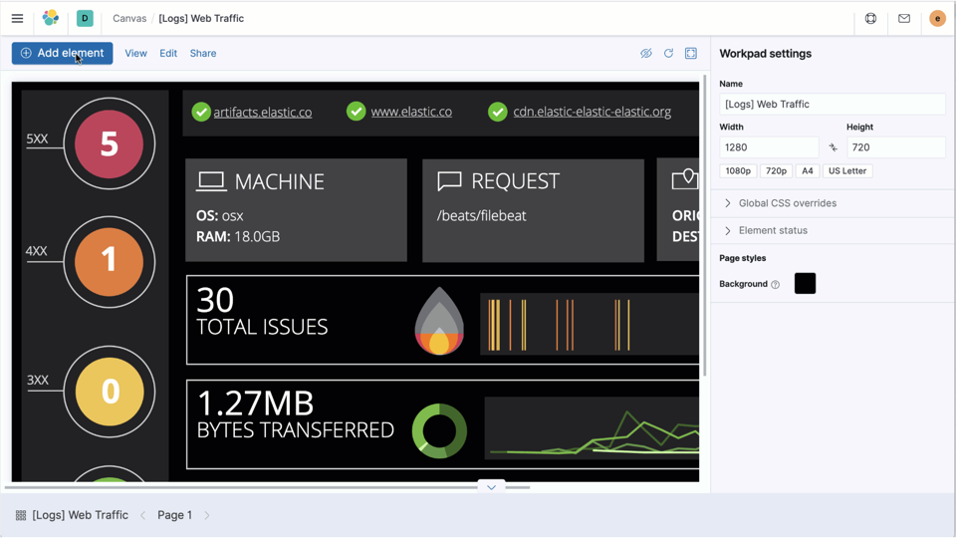Image resolution: width=956 pixels, height=538 pixels.
Task: Open the user account avatar
Action: pos(937,18)
